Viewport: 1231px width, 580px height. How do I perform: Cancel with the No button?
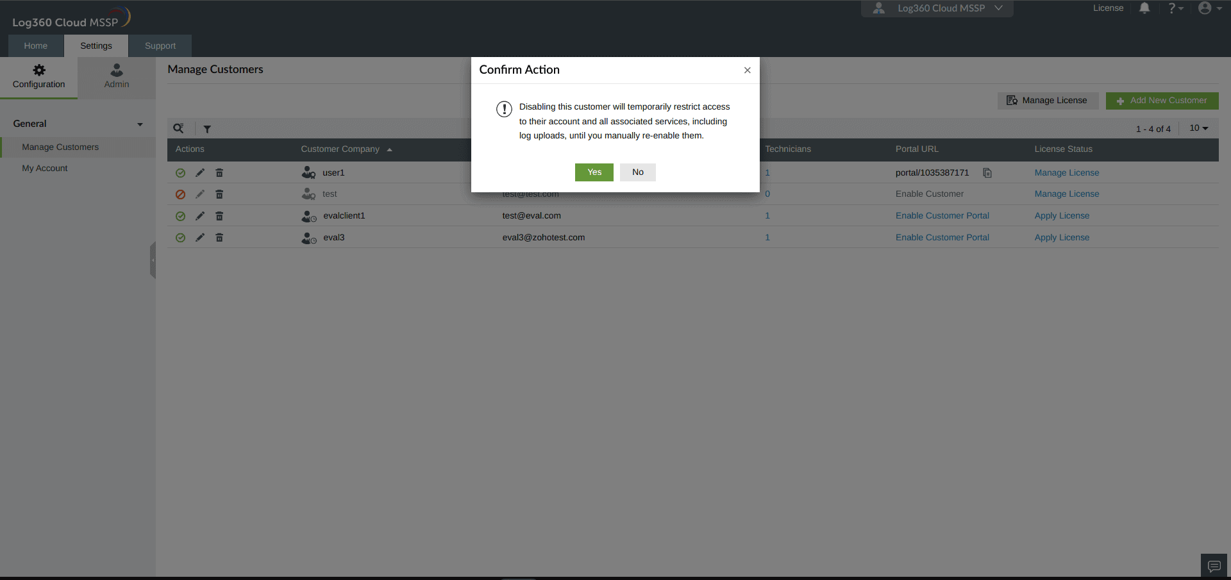pyautogui.click(x=637, y=172)
